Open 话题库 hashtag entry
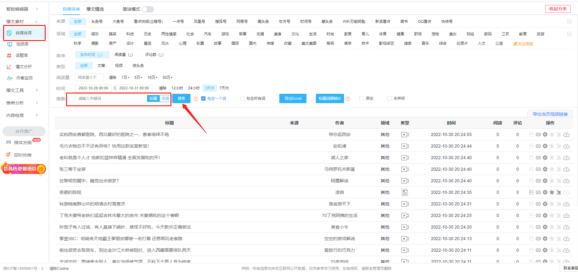 point(22,55)
